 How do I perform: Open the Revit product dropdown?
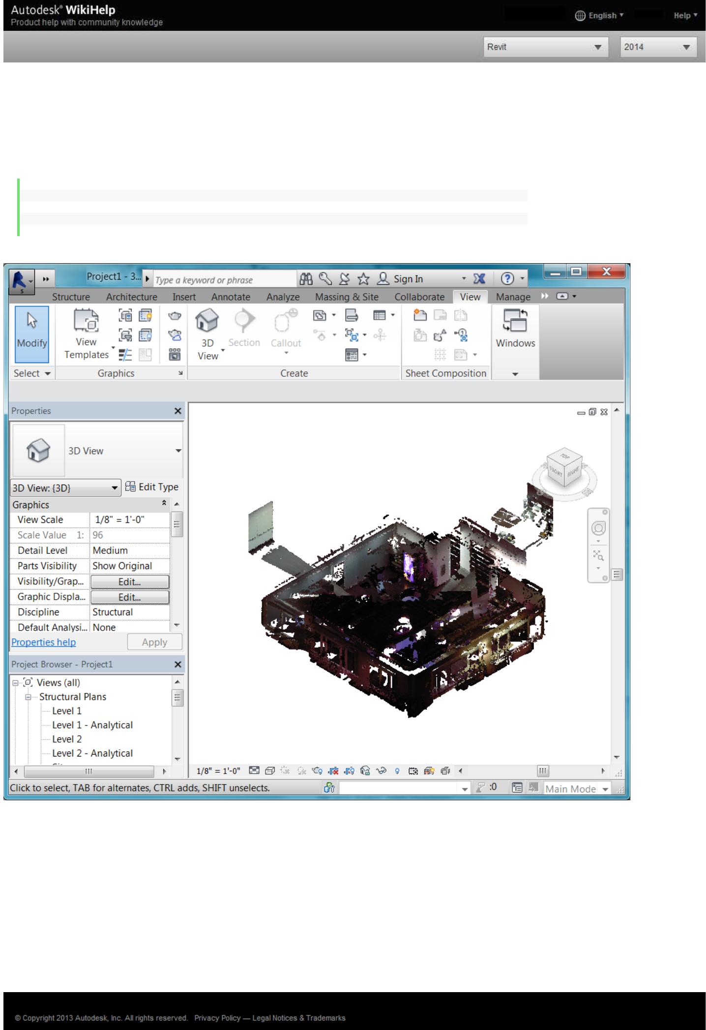(545, 47)
